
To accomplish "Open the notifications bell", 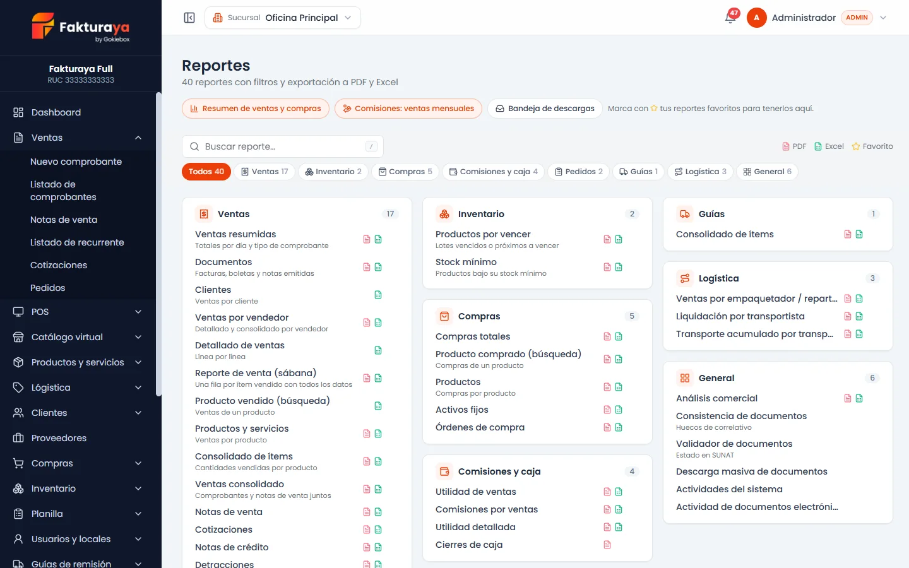I will click(x=730, y=18).
